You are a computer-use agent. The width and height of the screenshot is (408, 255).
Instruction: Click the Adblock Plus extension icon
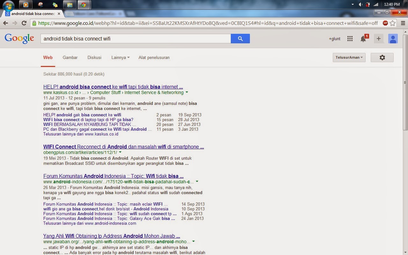(x=385, y=23)
